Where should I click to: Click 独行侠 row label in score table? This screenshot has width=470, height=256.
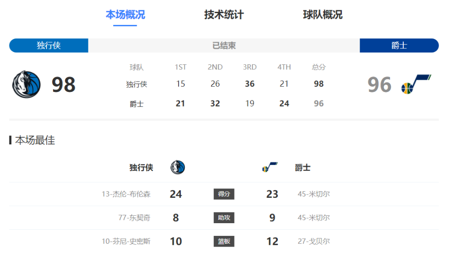point(136,84)
